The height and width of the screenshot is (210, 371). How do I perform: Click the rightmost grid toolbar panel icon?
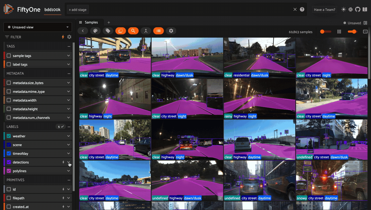[365, 32]
